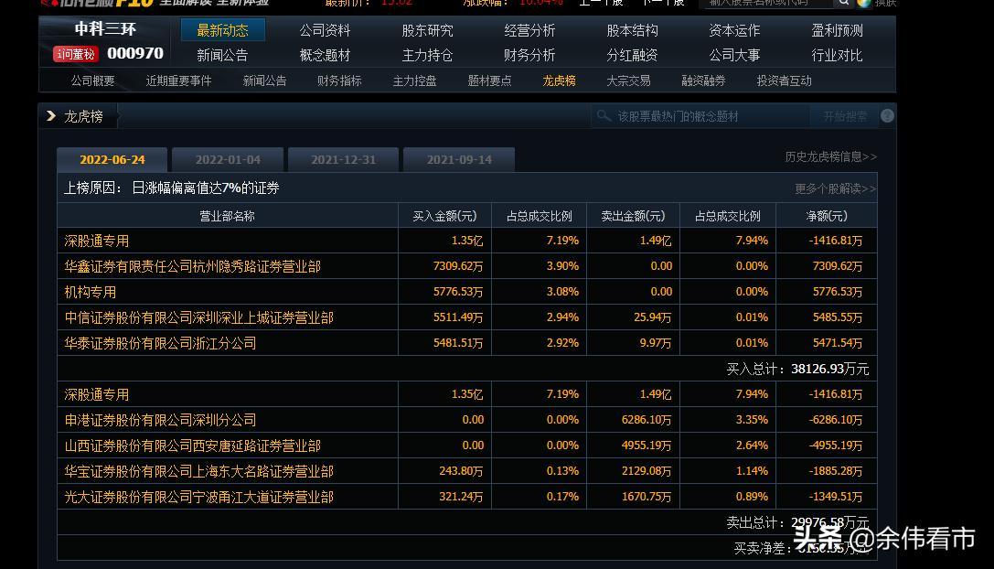
Task: Open 新闻公告 in the main menu
Action: [x=222, y=55]
